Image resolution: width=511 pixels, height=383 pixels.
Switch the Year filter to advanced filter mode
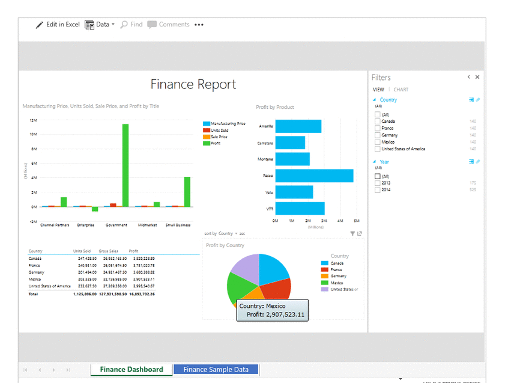(471, 161)
